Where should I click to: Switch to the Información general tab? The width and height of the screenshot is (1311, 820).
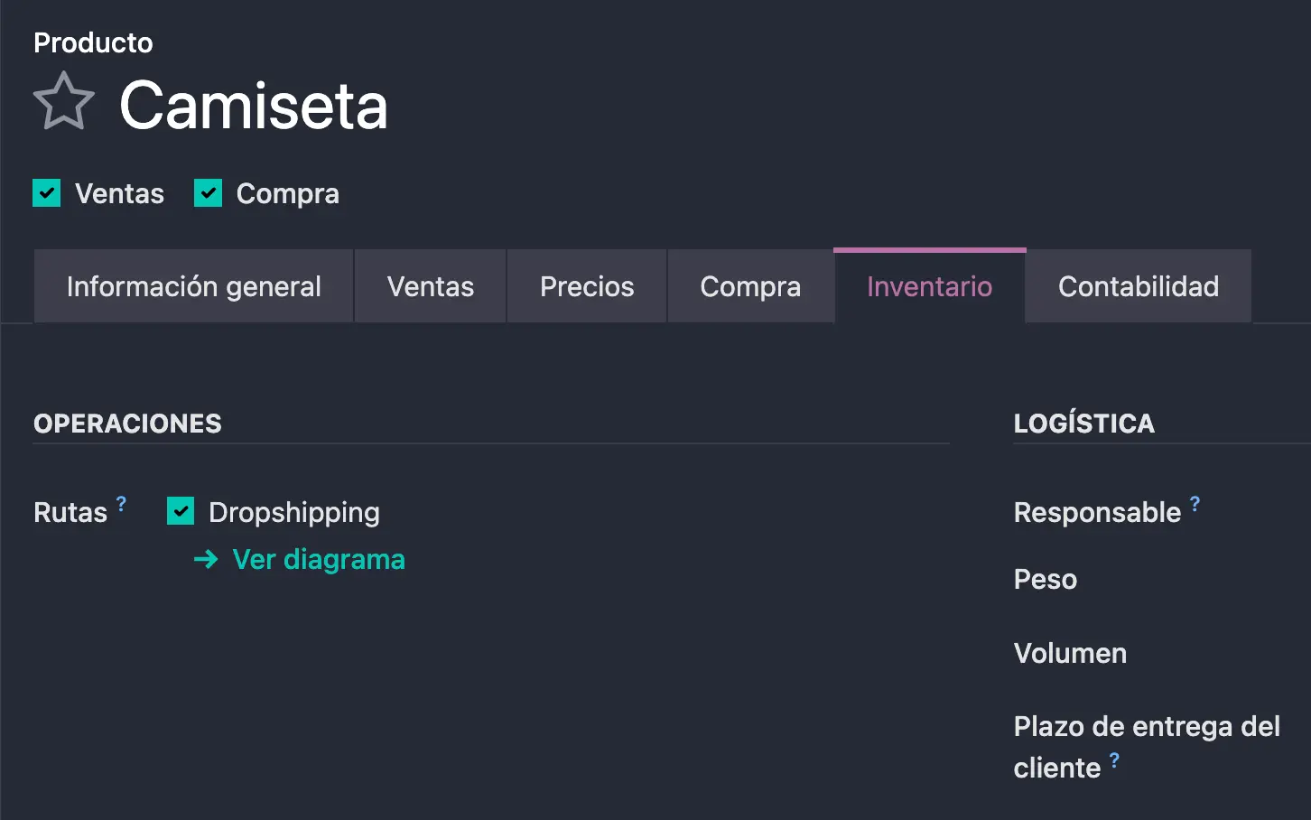(x=192, y=285)
